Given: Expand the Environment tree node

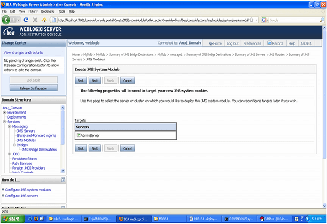Looking at the screenshot, I should (5, 113).
